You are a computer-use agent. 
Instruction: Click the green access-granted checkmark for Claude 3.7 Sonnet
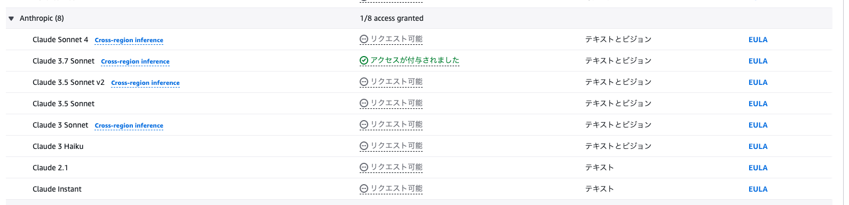click(x=364, y=60)
